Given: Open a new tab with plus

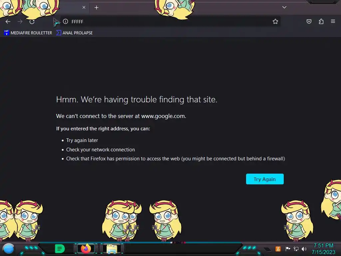Looking at the screenshot, I should coord(97,8).
